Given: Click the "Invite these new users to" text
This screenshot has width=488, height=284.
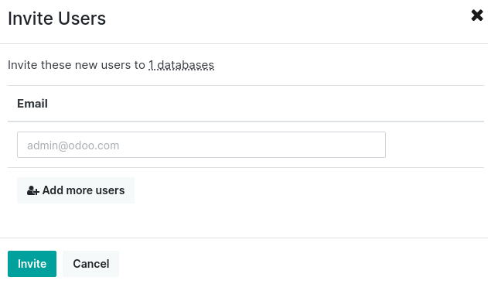Looking at the screenshot, I should point(77,65).
